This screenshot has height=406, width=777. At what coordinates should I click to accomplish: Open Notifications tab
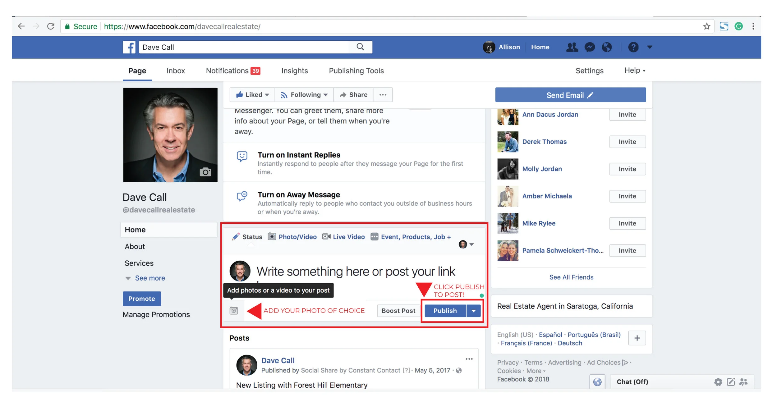coord(233,71)
